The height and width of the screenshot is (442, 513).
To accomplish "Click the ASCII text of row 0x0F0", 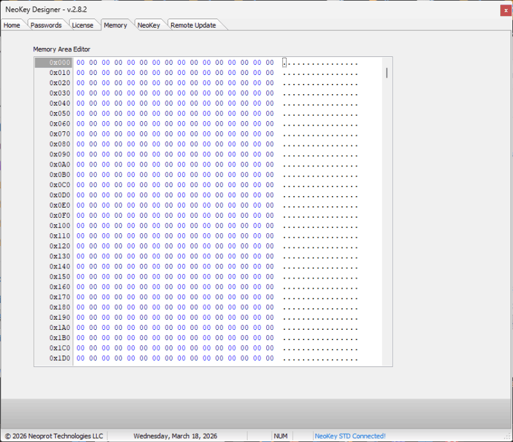I will click(x=320, y=216).
